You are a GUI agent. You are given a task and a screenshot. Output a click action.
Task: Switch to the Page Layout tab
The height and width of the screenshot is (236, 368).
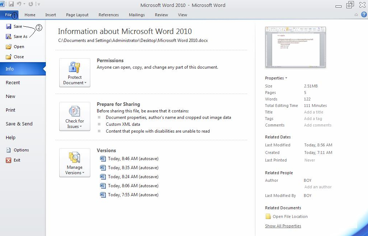77,15
